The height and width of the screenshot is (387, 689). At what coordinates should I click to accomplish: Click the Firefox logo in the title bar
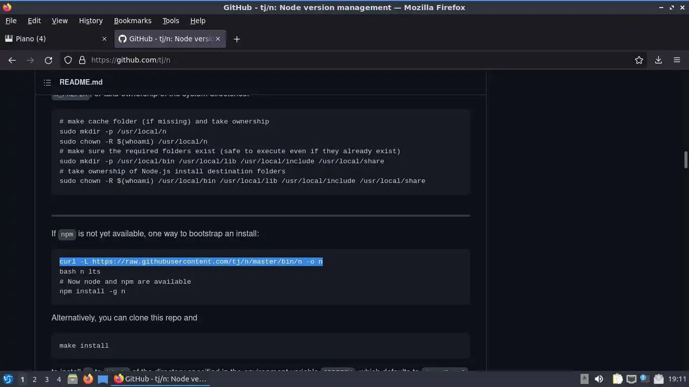coord(7,7)
